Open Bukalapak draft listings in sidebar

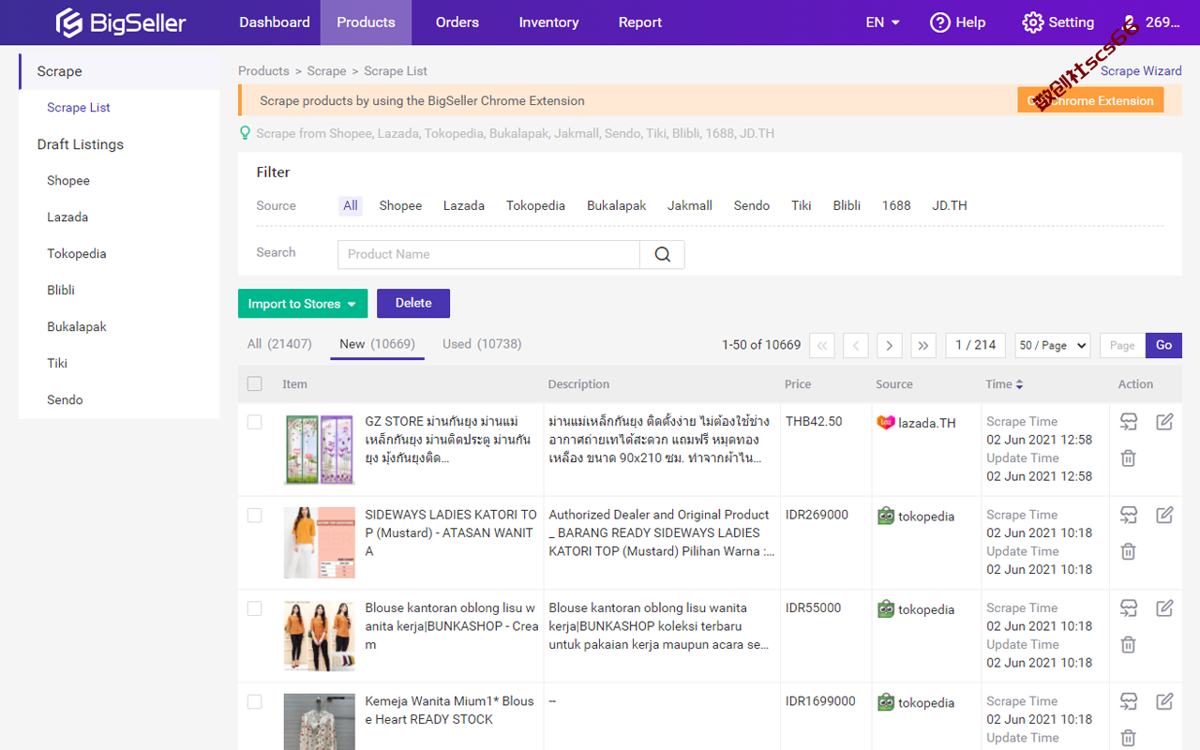(x=77, y=327)
